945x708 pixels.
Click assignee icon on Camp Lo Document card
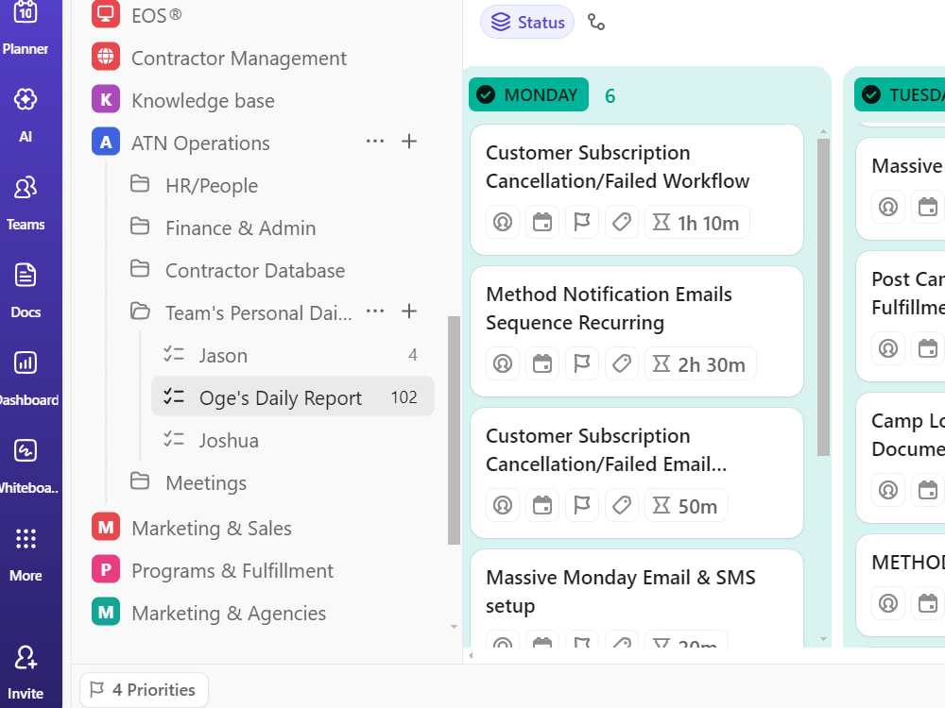point(888,490)
